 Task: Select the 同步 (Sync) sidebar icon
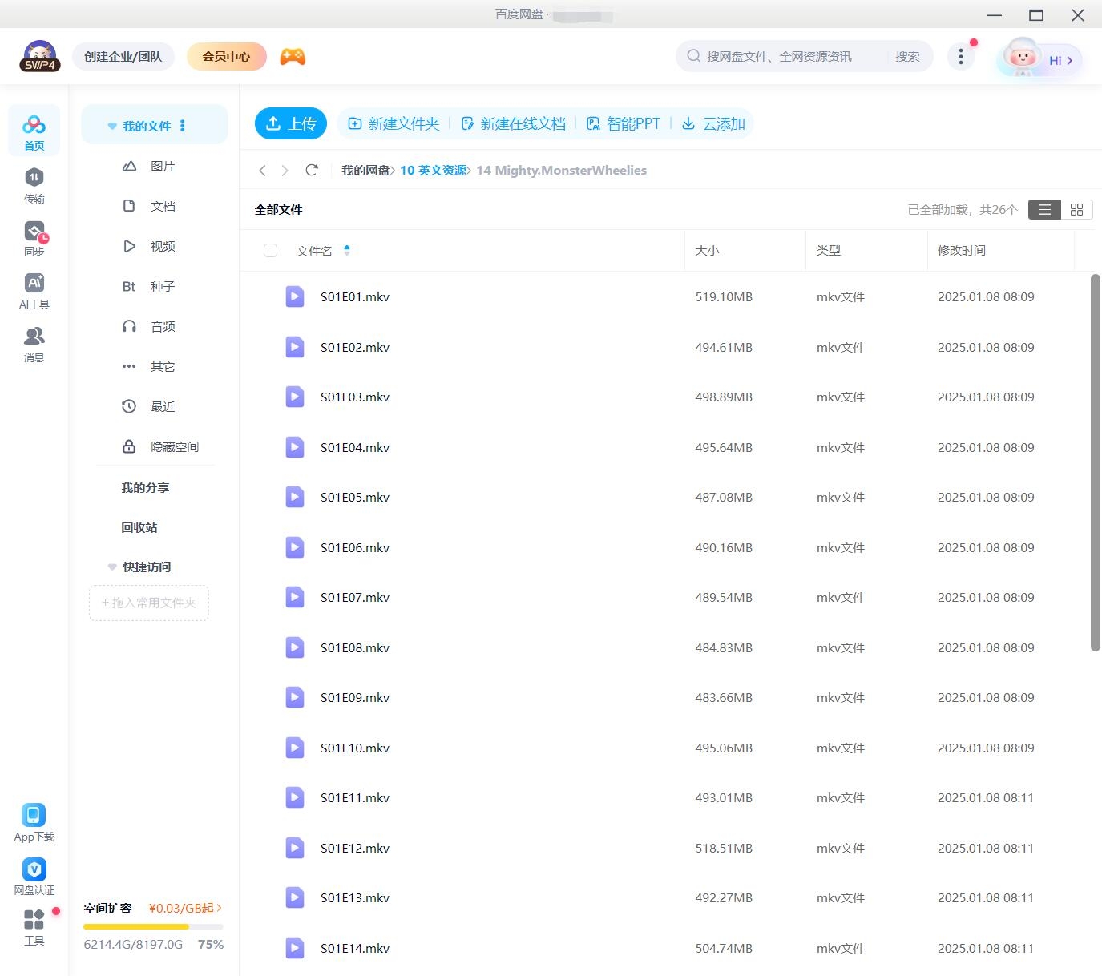(34, 239)
